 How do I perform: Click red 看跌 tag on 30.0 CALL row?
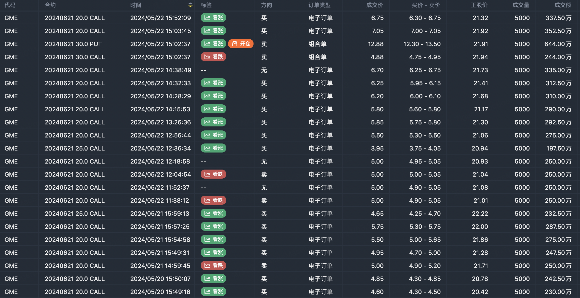[213, 57]
